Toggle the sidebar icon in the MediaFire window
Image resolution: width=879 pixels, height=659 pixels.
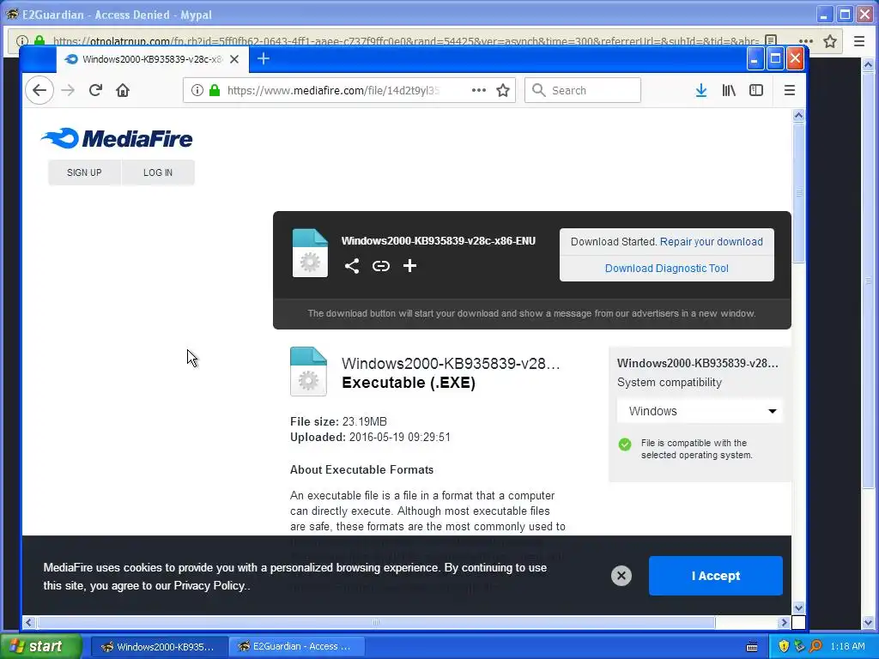(756, 90)
